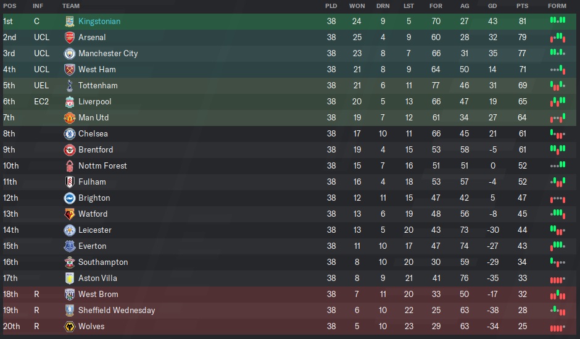The height and width of the screenshot is (339, 580).
Task: Click the Brentford club crest
Action: tap(70, 149)
